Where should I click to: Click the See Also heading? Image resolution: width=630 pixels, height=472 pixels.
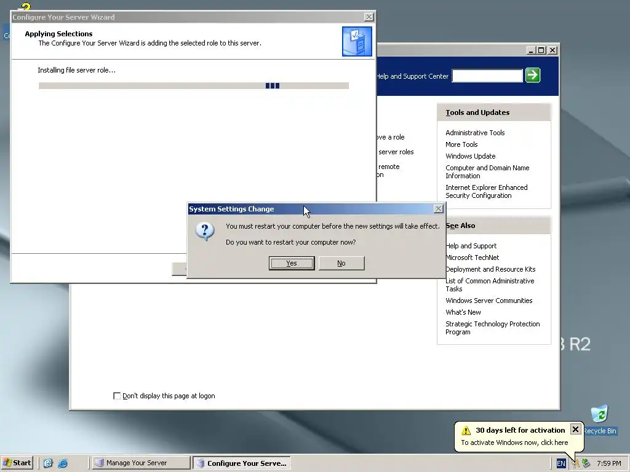(460, 226)
